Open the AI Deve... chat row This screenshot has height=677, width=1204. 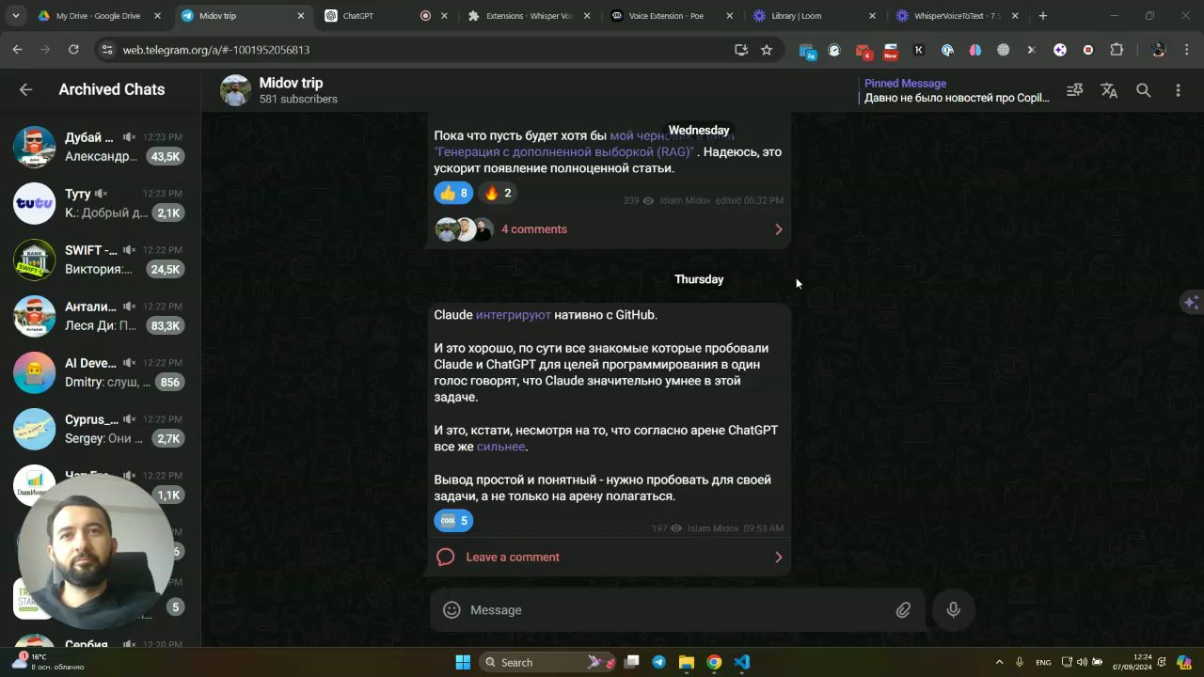[100, 372]
